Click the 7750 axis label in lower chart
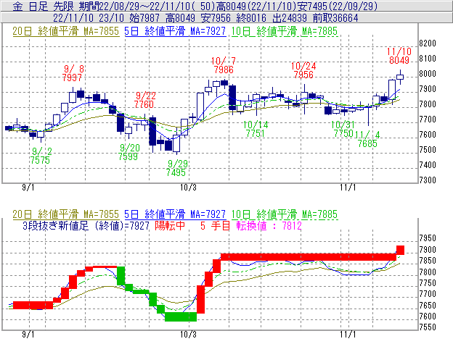This screenshot has height=344, width=453. coord(428,283)
